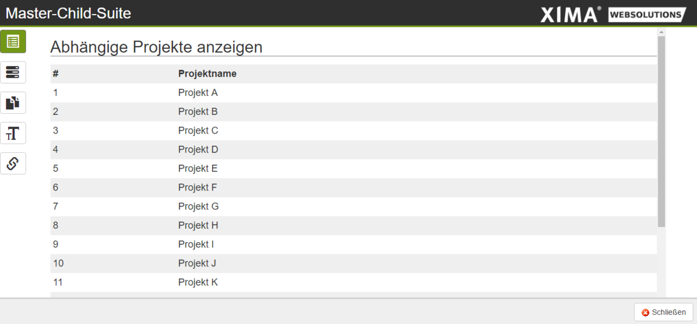This screenshot has height=324, width=697.
Task: Click the scrollbar up arrow
Action: tap(662, 32)
